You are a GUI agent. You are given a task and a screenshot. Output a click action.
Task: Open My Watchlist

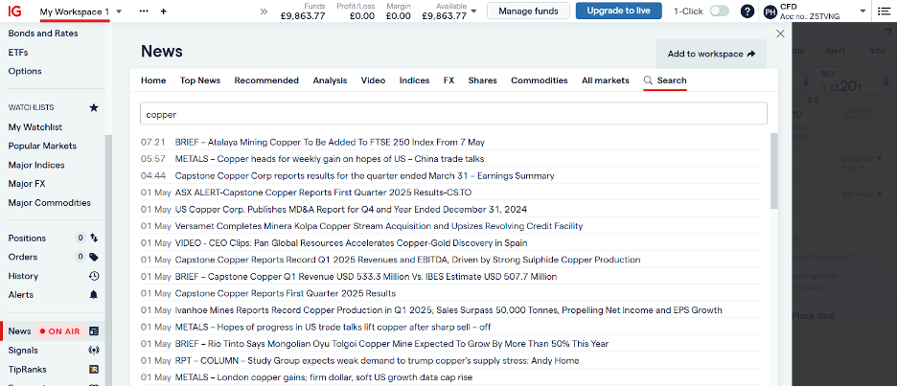click(35, 126)
